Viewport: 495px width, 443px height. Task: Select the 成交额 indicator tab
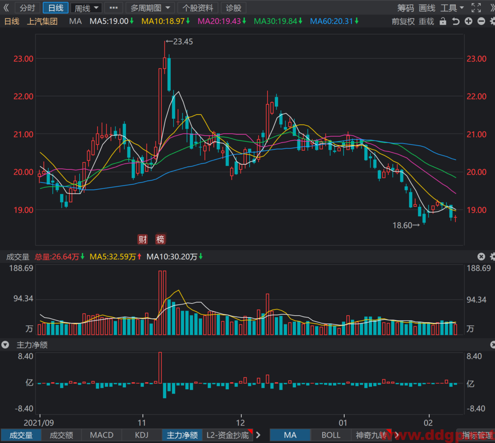[x=61, y=435]
